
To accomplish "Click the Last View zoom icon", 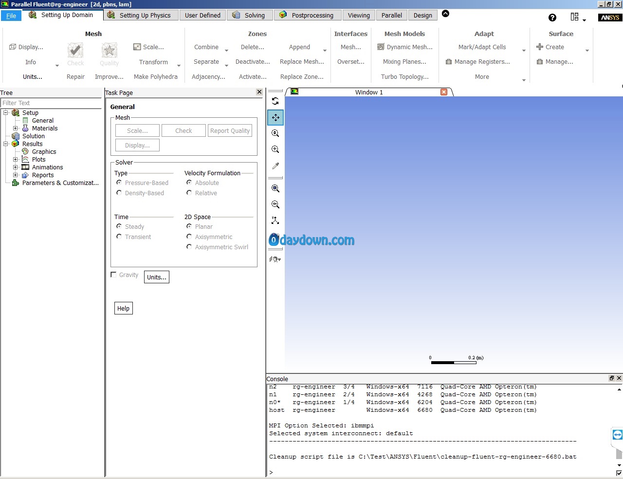I will click(275, 204).
